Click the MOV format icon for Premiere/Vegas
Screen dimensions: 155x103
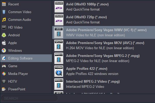[59, 45]
